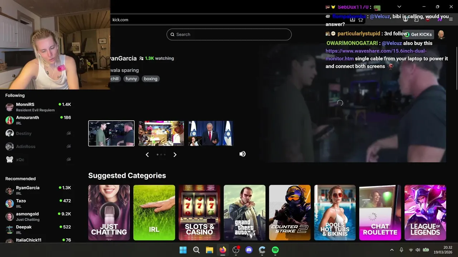
Task: Click the Destiny offline channel entry
Action: (38, 133)
